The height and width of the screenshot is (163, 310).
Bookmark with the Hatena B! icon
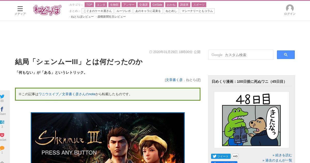[2, 122]
